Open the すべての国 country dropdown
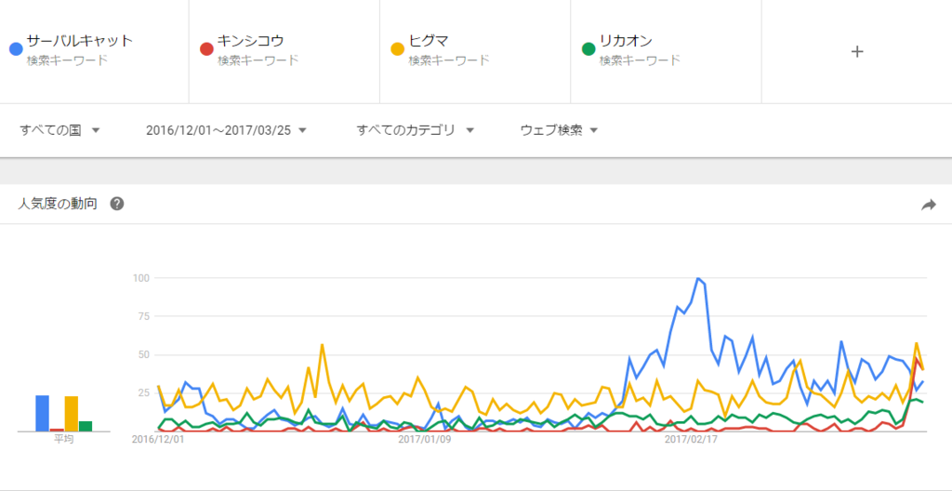This screenshot has width=952, height=491. point(59,130)
